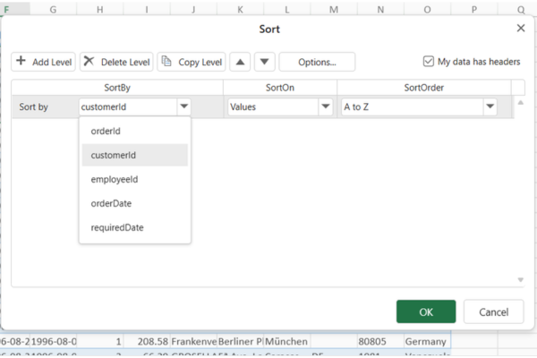Move sort level down with arrow

(x=264, y=62)
